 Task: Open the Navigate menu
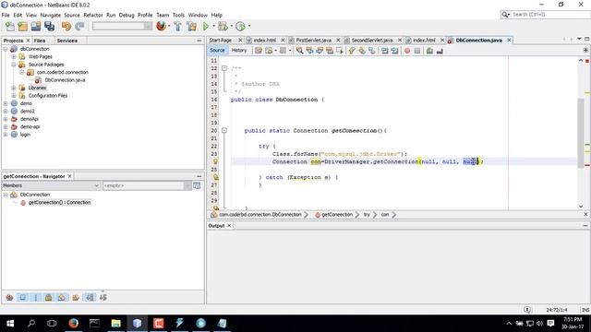[50, 15]
